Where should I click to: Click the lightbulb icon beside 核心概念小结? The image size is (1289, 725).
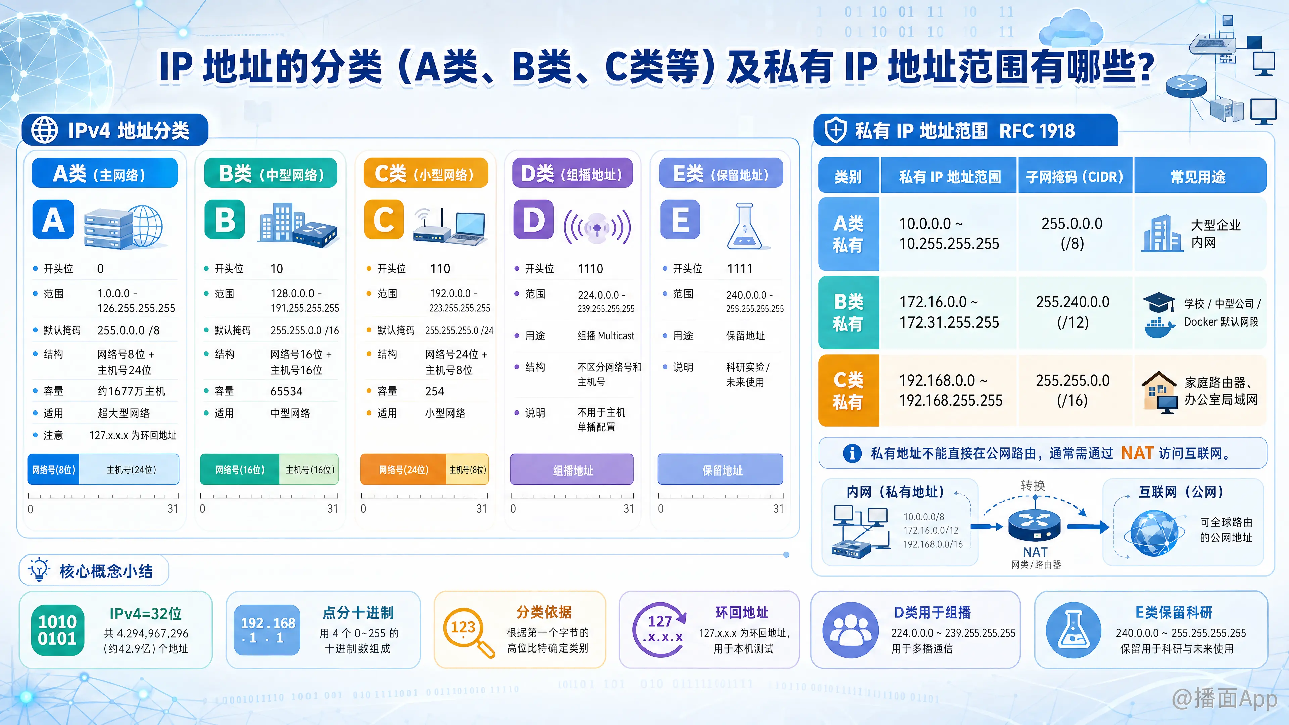[x=39, y=570]
